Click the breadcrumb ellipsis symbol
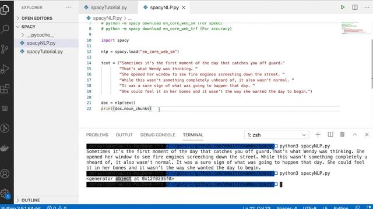 (130, 18)
